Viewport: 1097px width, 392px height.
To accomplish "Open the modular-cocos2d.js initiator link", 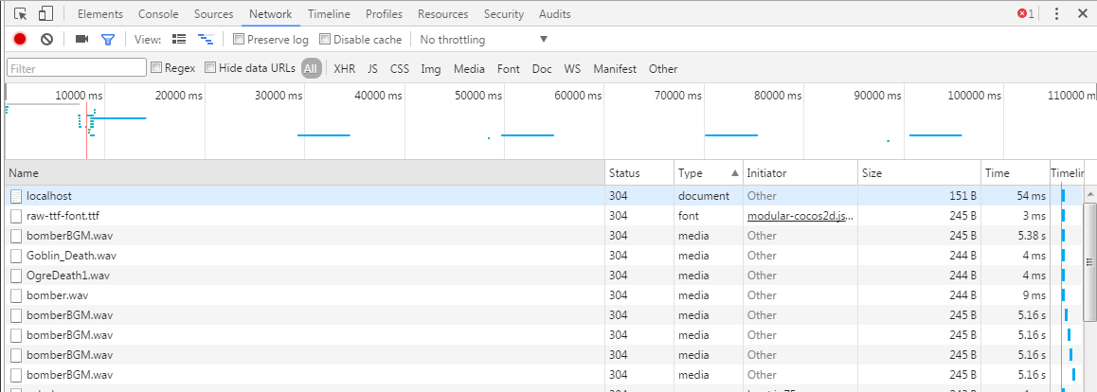I will coord(800,216).
